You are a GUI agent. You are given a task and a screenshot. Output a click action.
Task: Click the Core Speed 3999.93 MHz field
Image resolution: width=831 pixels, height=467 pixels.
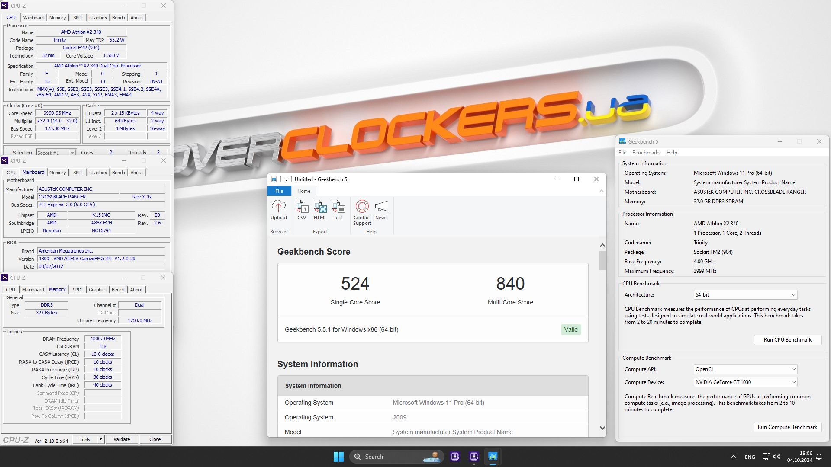57,113
